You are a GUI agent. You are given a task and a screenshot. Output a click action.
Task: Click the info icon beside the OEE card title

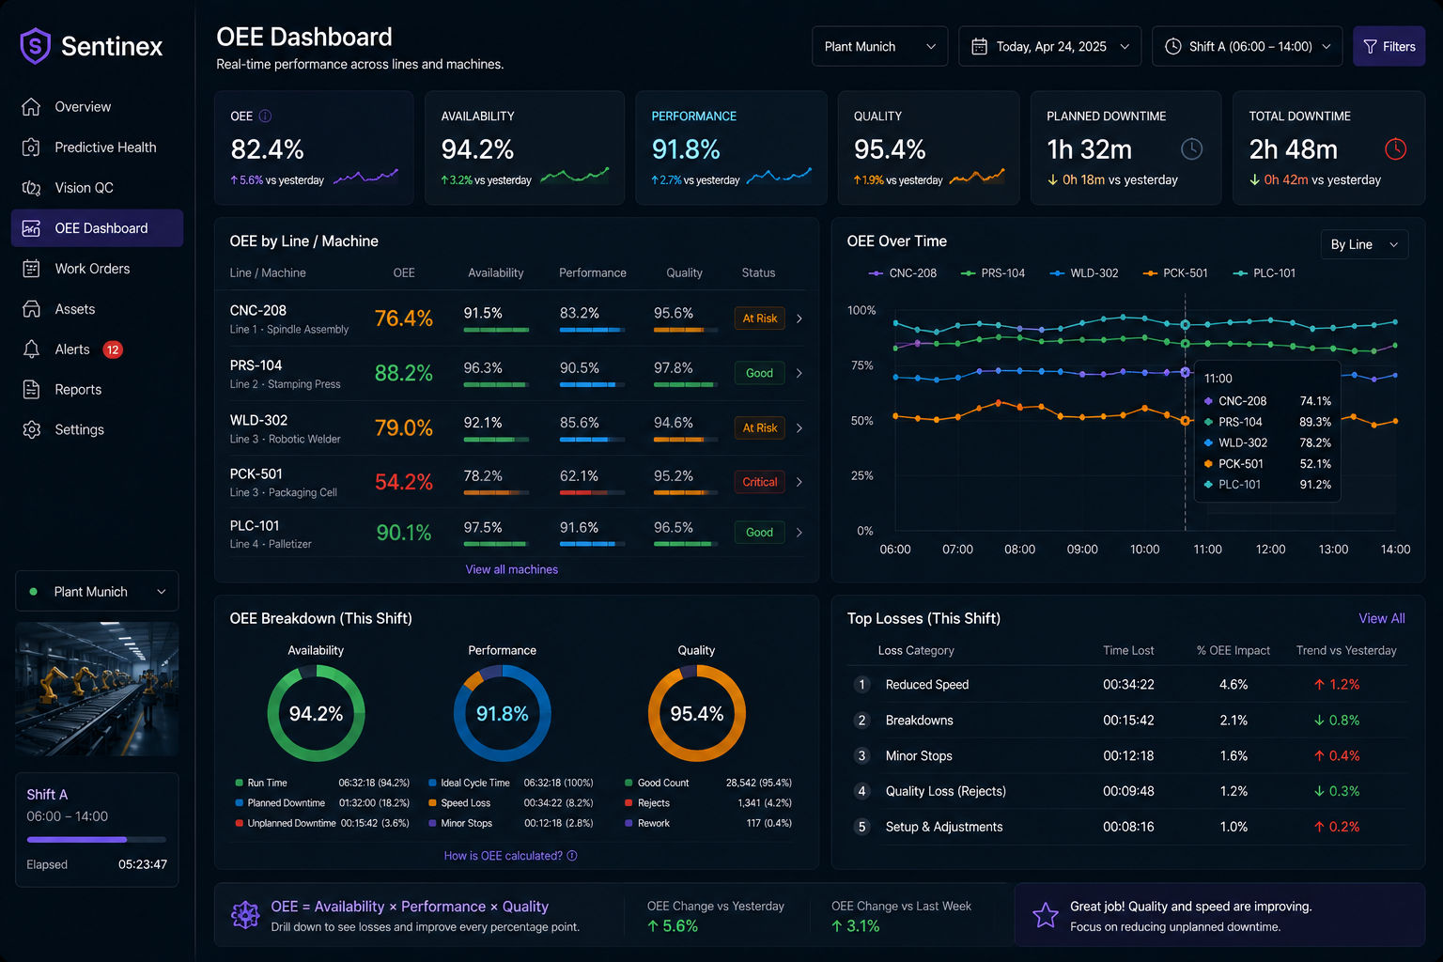265,116
